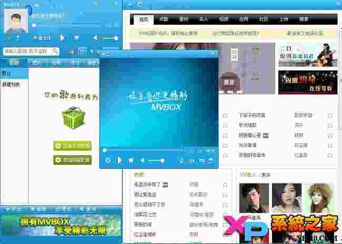Open the guitar player banner image
342x244 pixels.
(x=308, y=55)
